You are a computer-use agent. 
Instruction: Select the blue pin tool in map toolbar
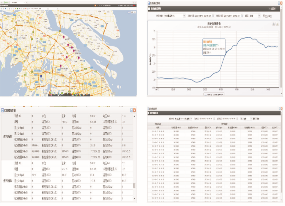coord(5,8)
